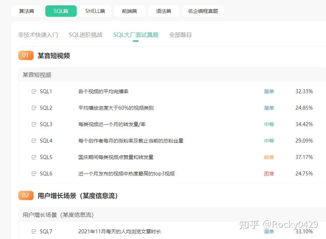The height and width of the screenshot is (239, 326).
Task: Click the 32.33% pass rate of SQL1
Action: [x=304, y=91]
